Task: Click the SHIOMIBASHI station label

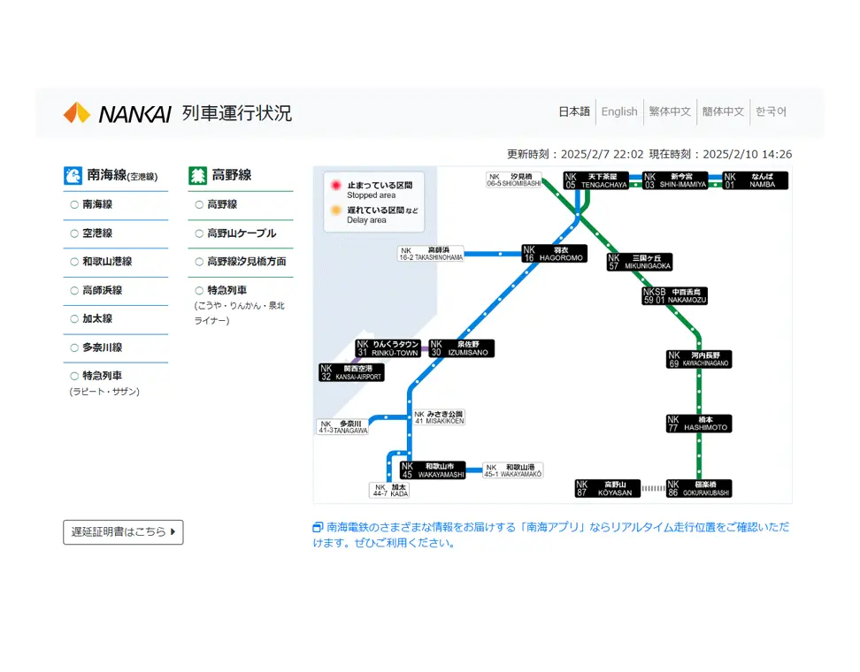Action: click(x=514, y=179)
